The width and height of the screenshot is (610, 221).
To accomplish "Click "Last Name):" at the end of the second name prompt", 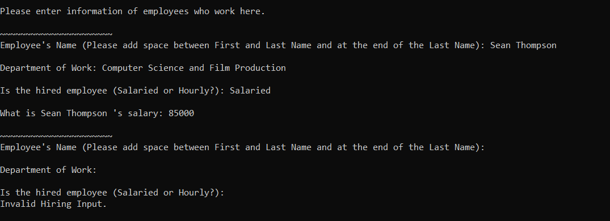I will tap(457, 147).
